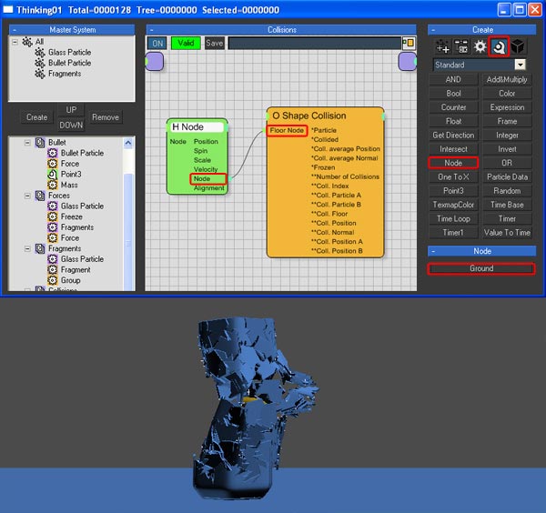546x513 pixels.
Task: Click the gear icon beside Freeze
Action: [53, 216]
